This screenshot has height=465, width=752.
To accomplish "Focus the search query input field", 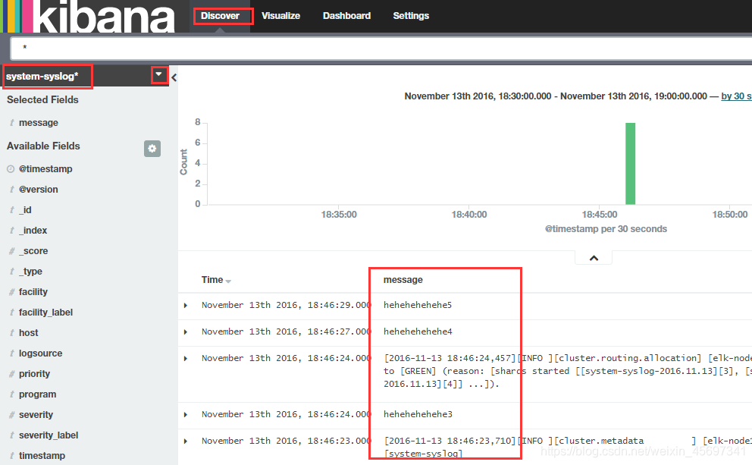I will (381, 48).
